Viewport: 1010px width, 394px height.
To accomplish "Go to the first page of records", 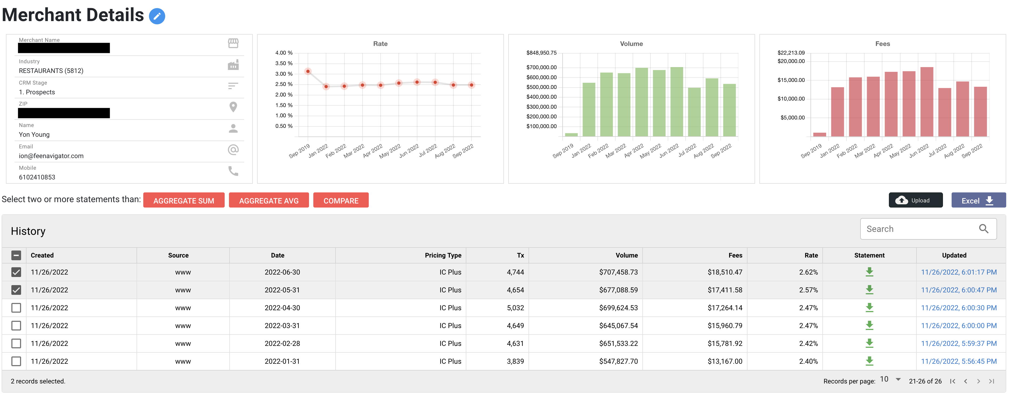I will click(x=952, y=381).
